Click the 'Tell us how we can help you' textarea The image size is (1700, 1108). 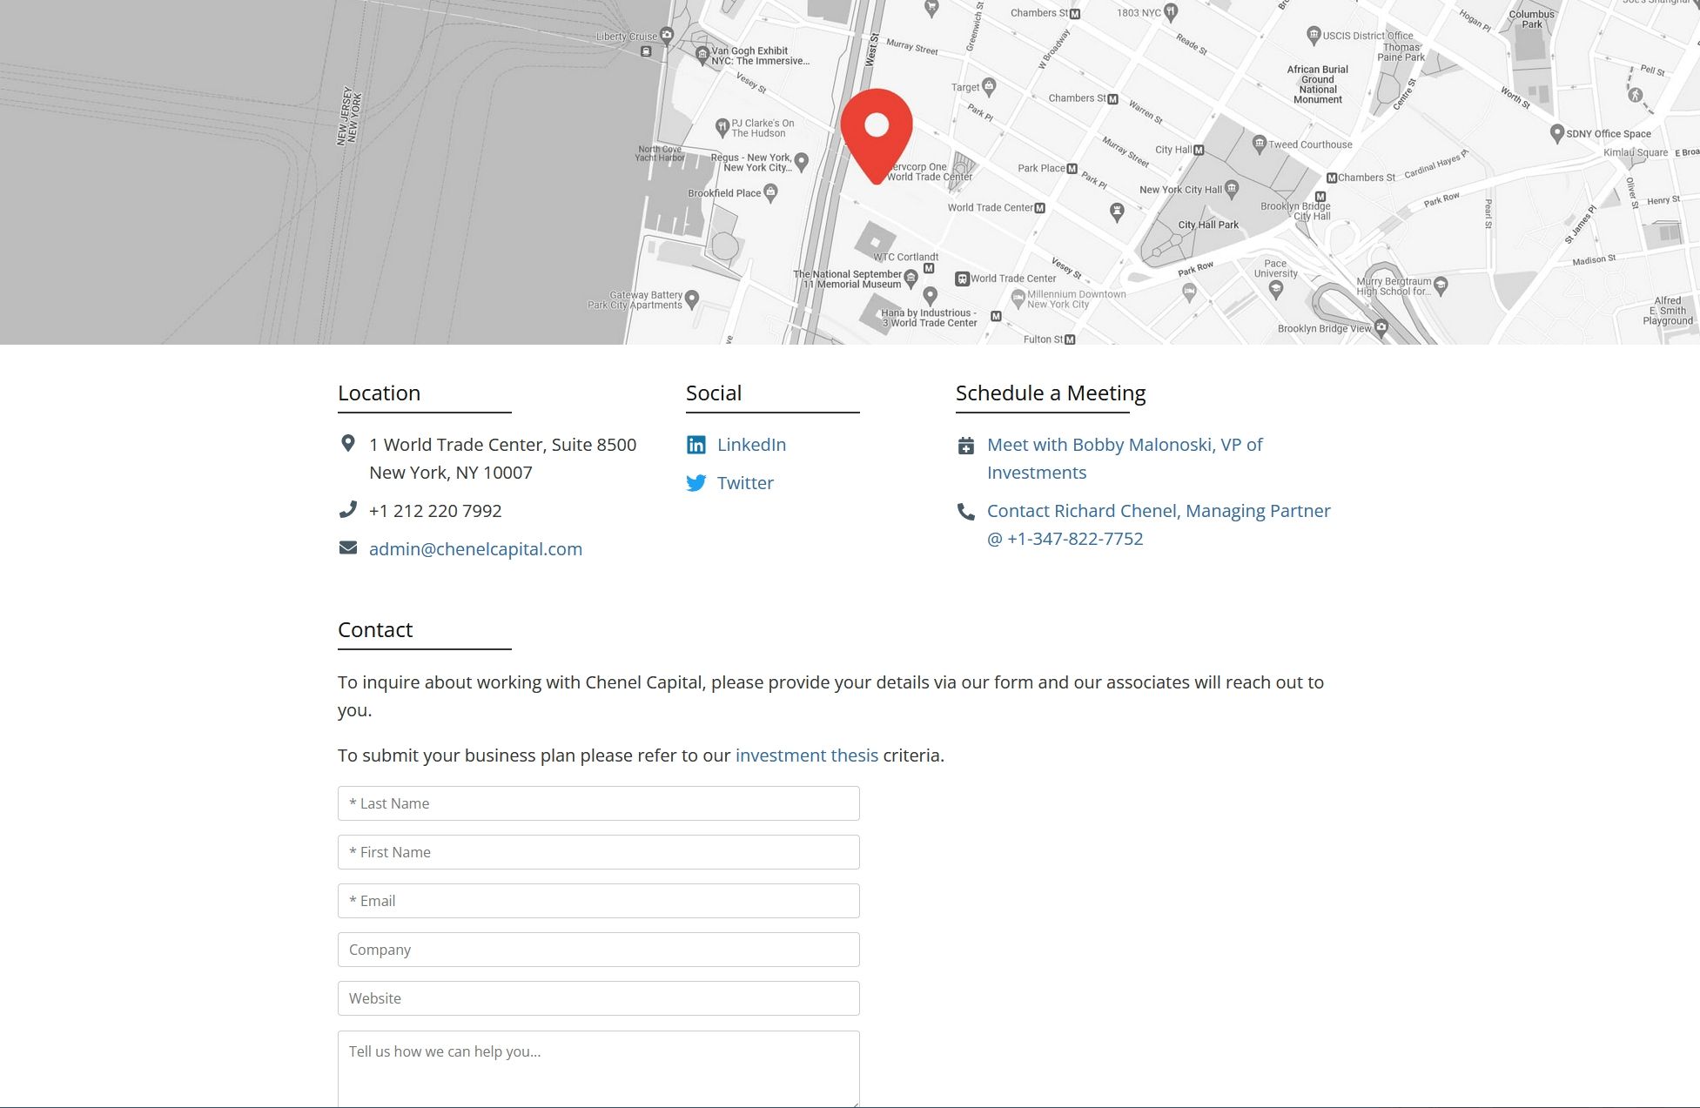tap(599, 1070)
